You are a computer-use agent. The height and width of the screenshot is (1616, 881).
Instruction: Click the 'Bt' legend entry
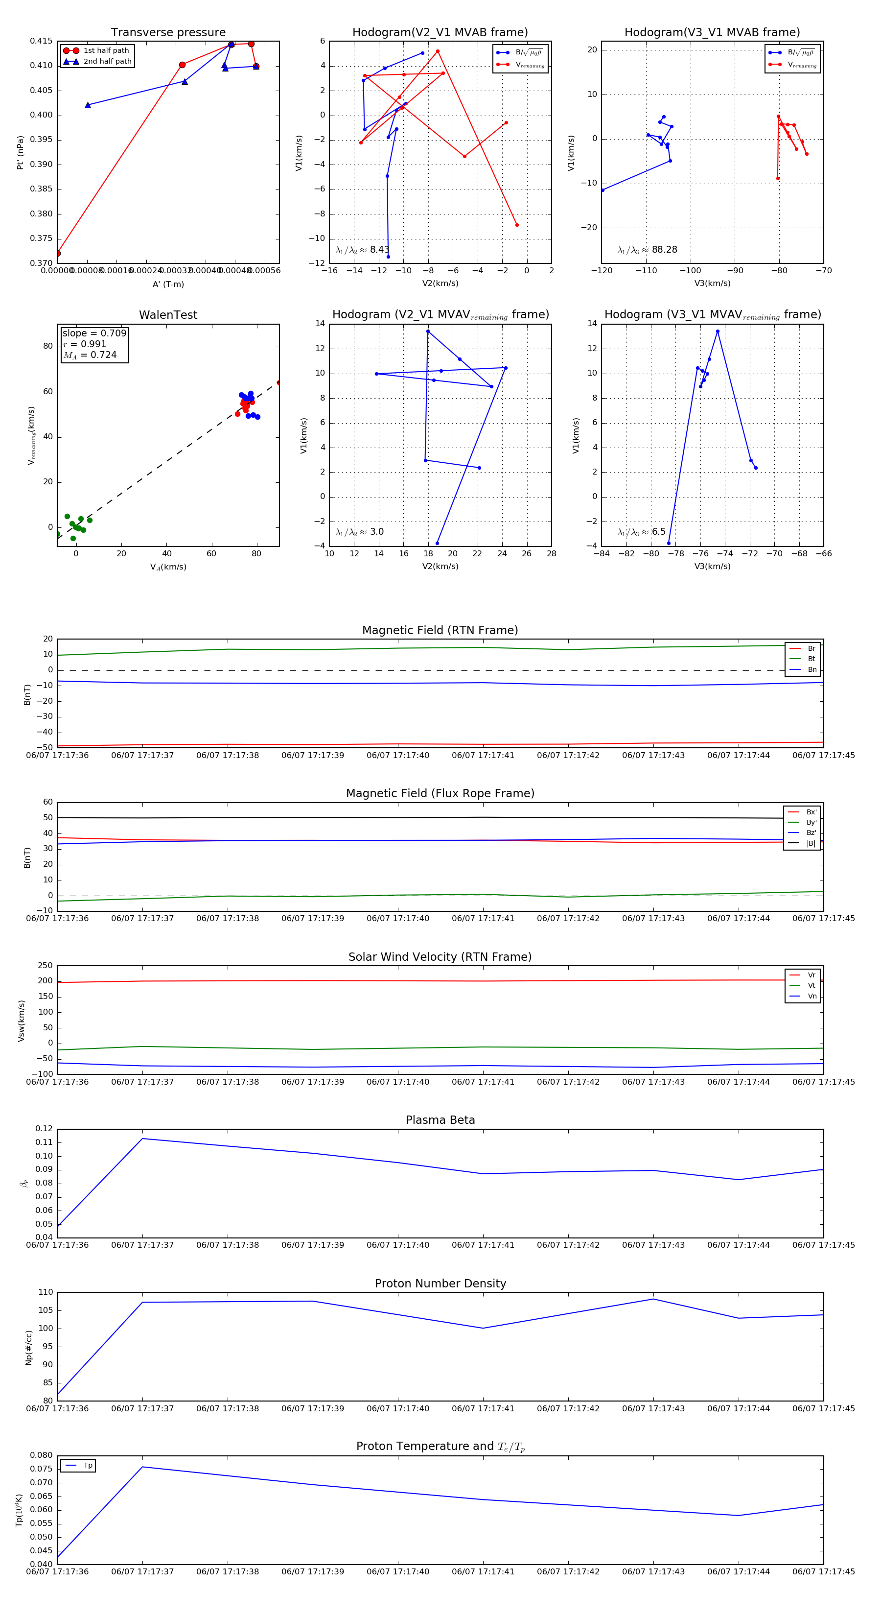pyautogui.click(x=803, y=659)
